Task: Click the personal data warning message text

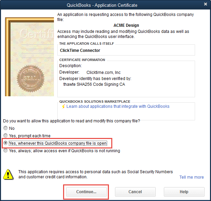Action: pyautogui.click(x=95, y=174)
